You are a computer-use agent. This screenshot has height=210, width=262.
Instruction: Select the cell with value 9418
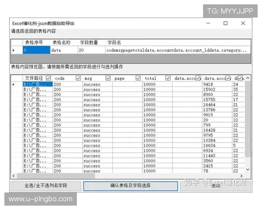[217, 84]
